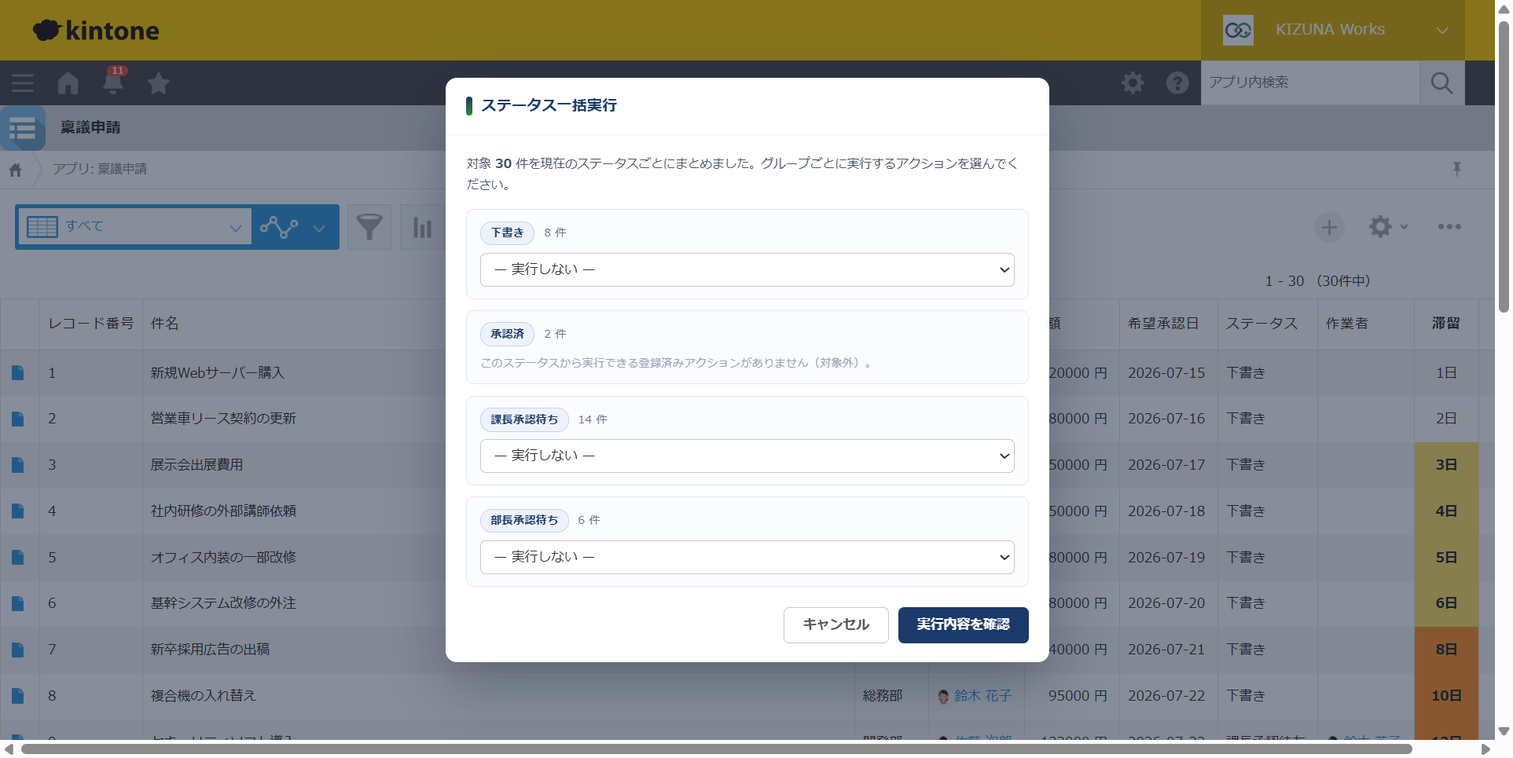Screen dimensions: 1513x758
Task: Open action dropdown for 課長承認待ち group
Action: pyautogui.click(x=747, y=456)
